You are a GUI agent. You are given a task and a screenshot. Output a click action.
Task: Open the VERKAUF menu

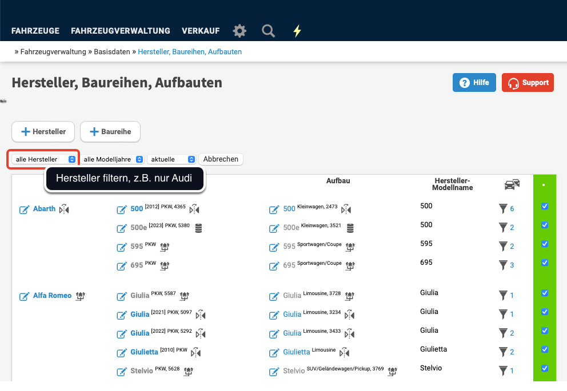click(201, 31)
